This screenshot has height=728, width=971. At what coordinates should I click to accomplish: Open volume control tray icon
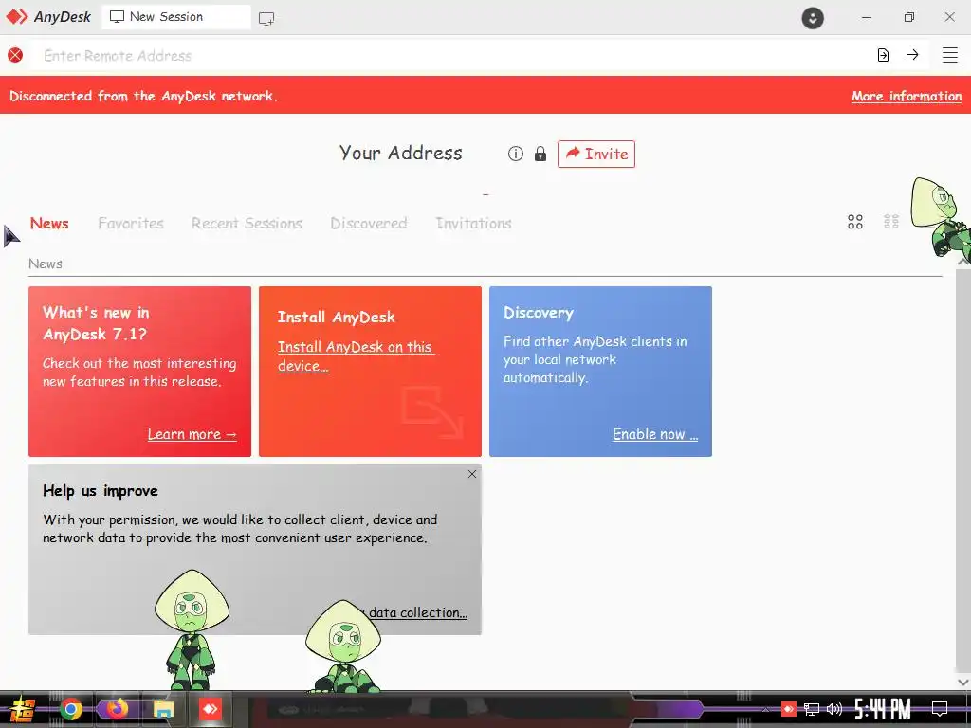click(834, 709)
